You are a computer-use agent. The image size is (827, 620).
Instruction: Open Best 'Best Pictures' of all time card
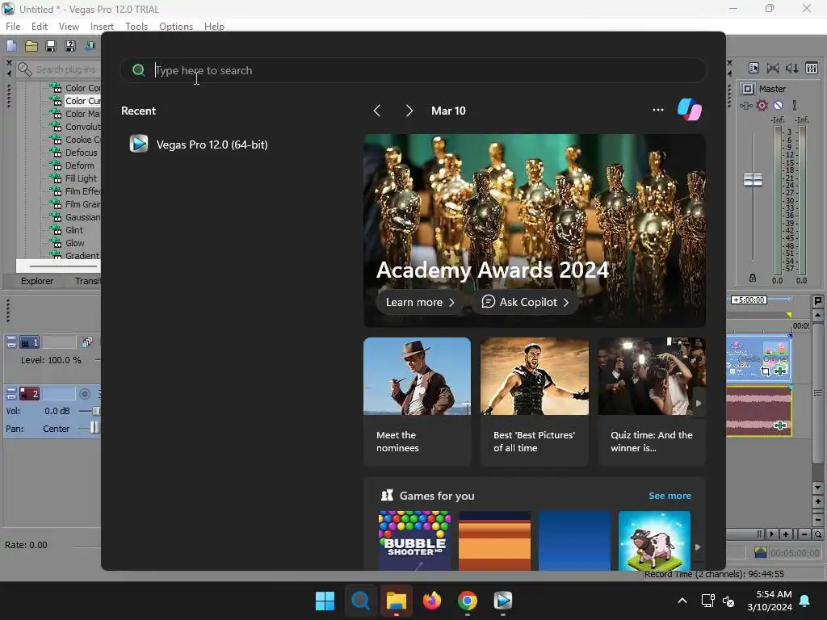(x=535, y=402)
